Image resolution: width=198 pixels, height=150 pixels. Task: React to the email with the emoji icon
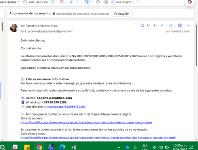click(142, 25)
